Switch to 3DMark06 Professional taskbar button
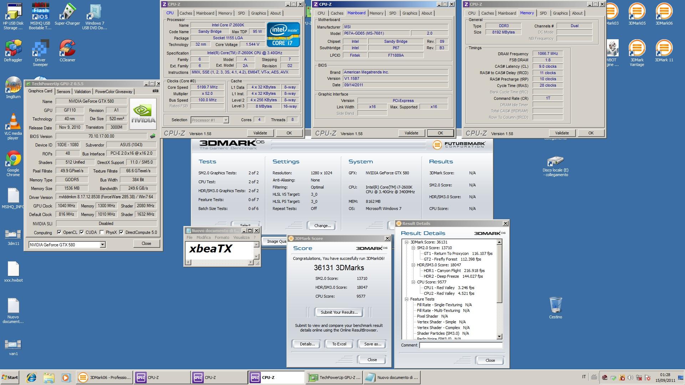The height and width of the screenshot is (385, 685). [x=105, y=378]
